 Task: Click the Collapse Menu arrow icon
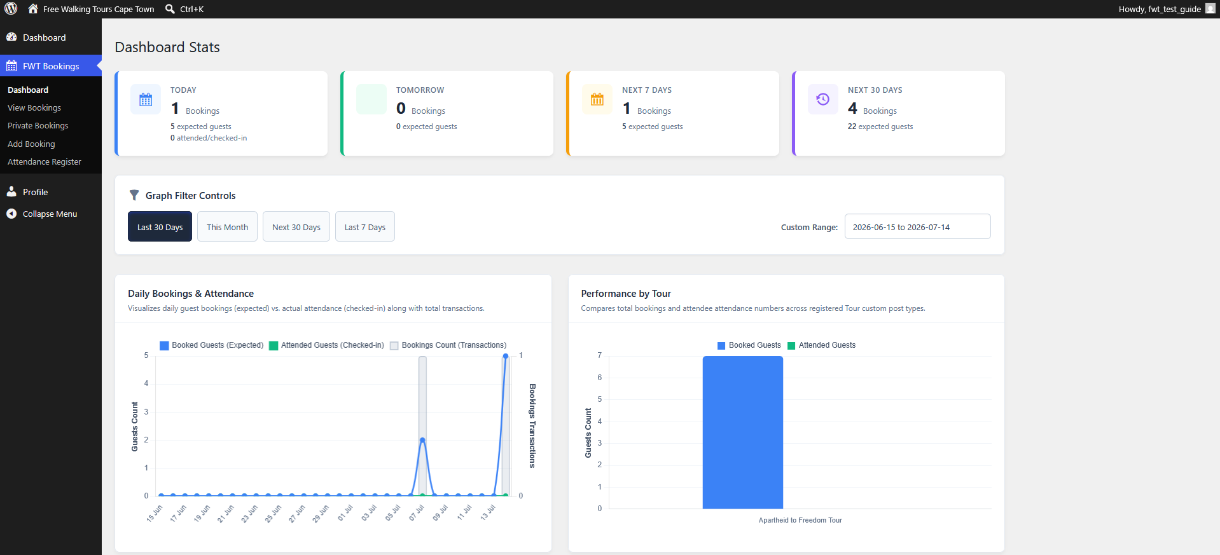click(11, 214)
